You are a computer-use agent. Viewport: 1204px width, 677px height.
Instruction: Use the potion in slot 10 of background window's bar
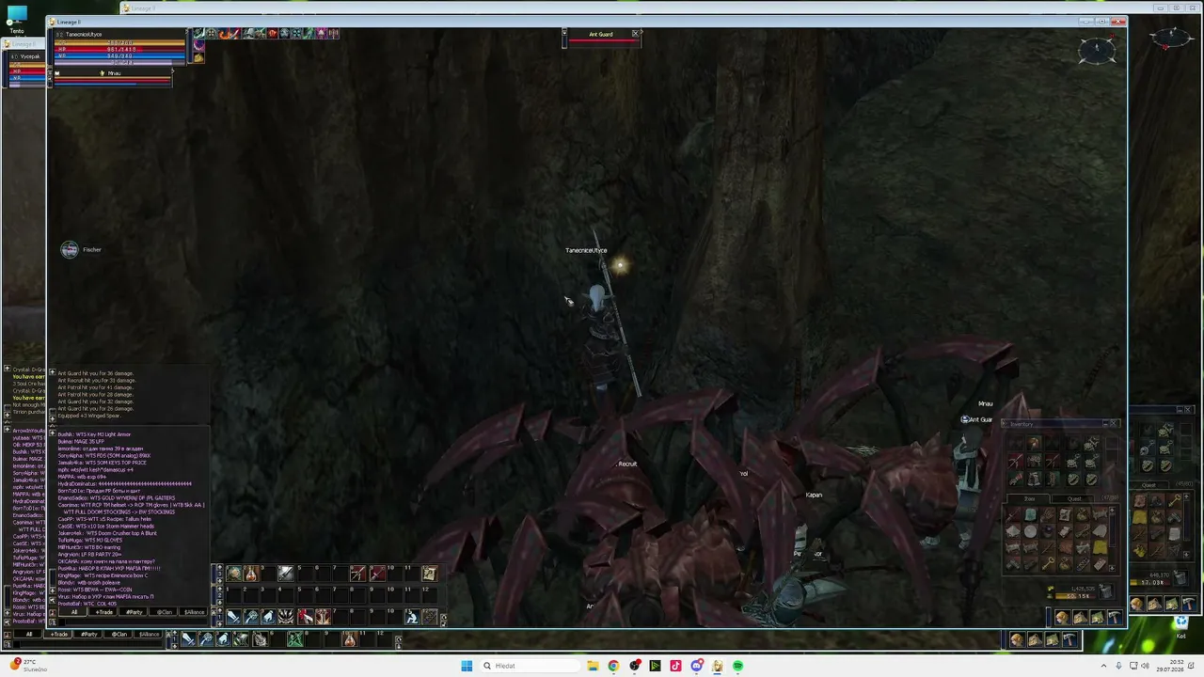[349, 639]
